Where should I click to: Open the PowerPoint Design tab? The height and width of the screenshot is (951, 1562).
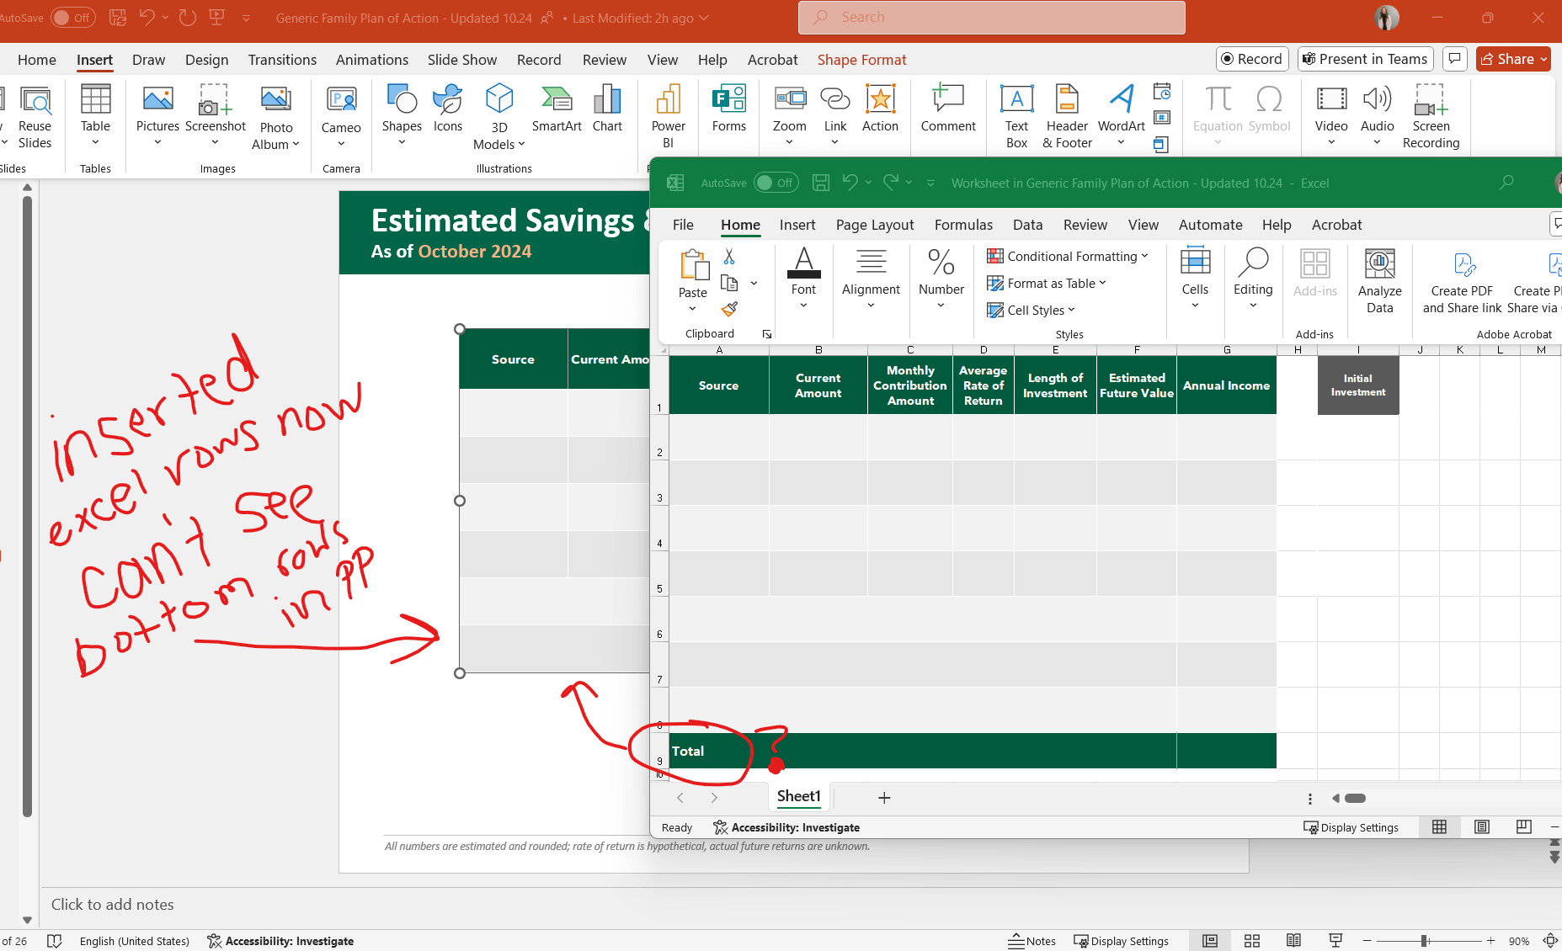(x=206, y=60)
